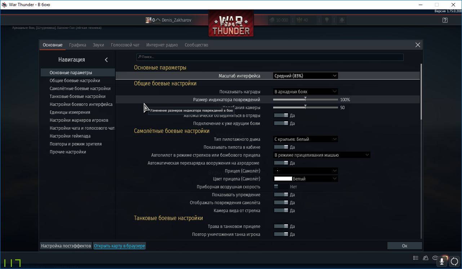Select 'Основные параметры' in navigation
This screenshot has width=462, height=269.
coord(78,73)
